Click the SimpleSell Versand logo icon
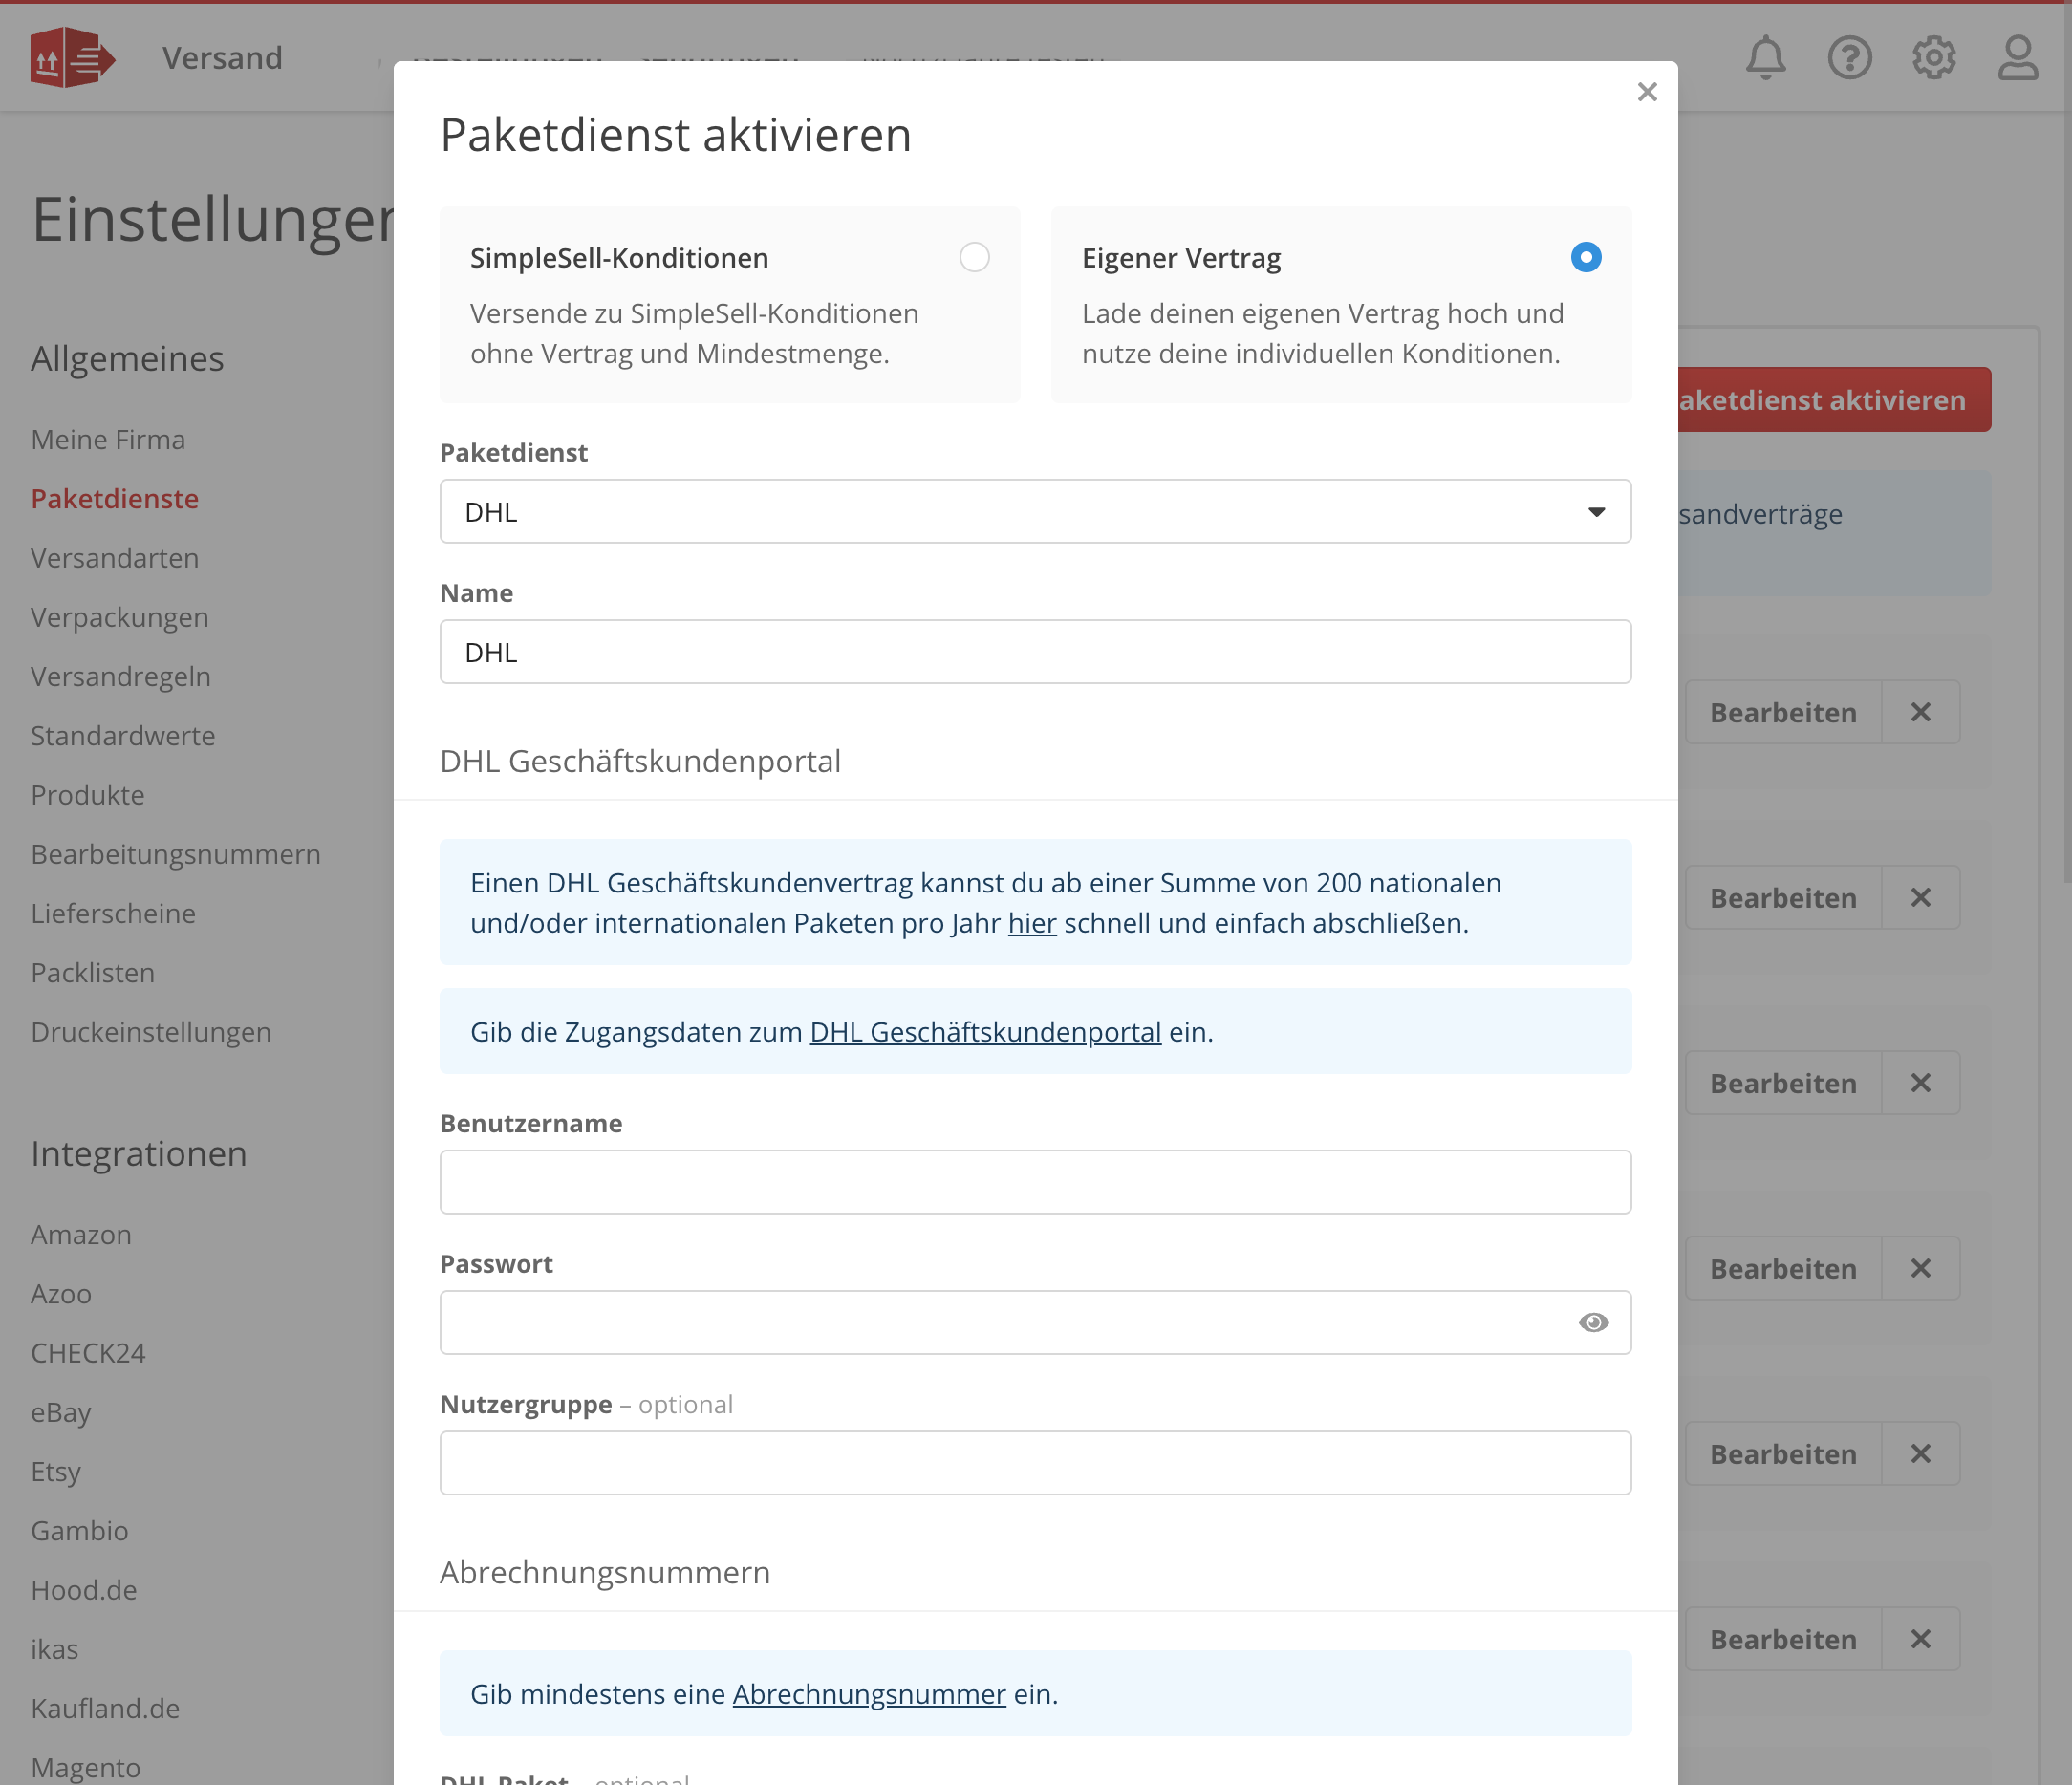Screen dimensions: 2072x1785 (x=72, y=57)
